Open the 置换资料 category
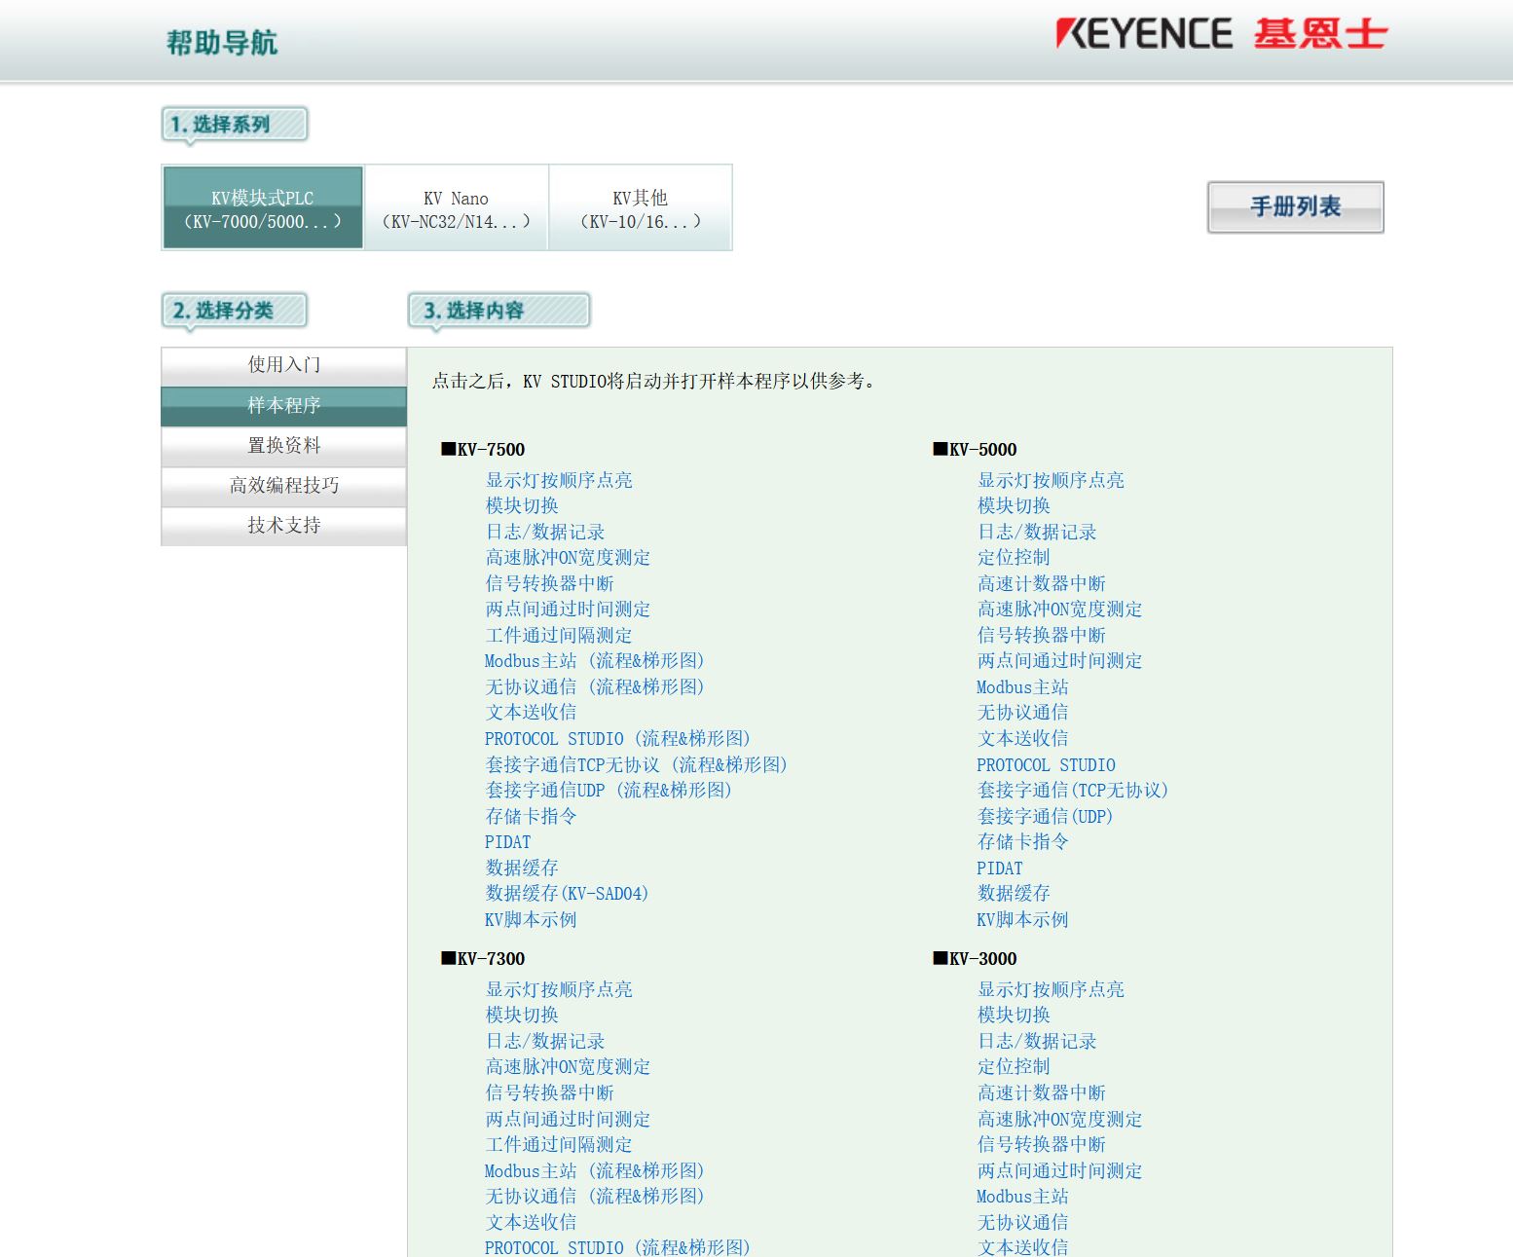 [283, 446]
